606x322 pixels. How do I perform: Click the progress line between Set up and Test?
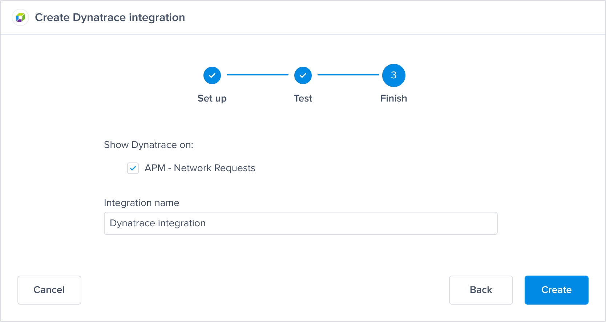(x=258, y=75)
